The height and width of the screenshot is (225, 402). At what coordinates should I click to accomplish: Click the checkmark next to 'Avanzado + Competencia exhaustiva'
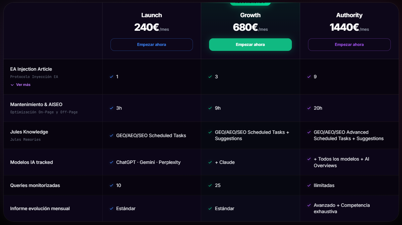point(309,205)
